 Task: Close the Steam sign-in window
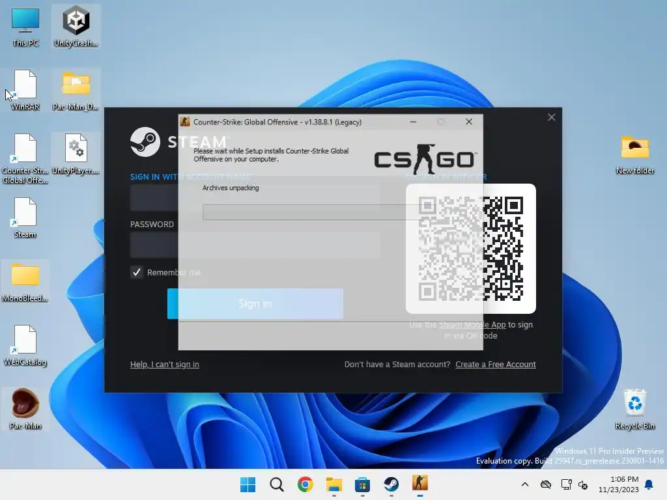pos(551,117)
